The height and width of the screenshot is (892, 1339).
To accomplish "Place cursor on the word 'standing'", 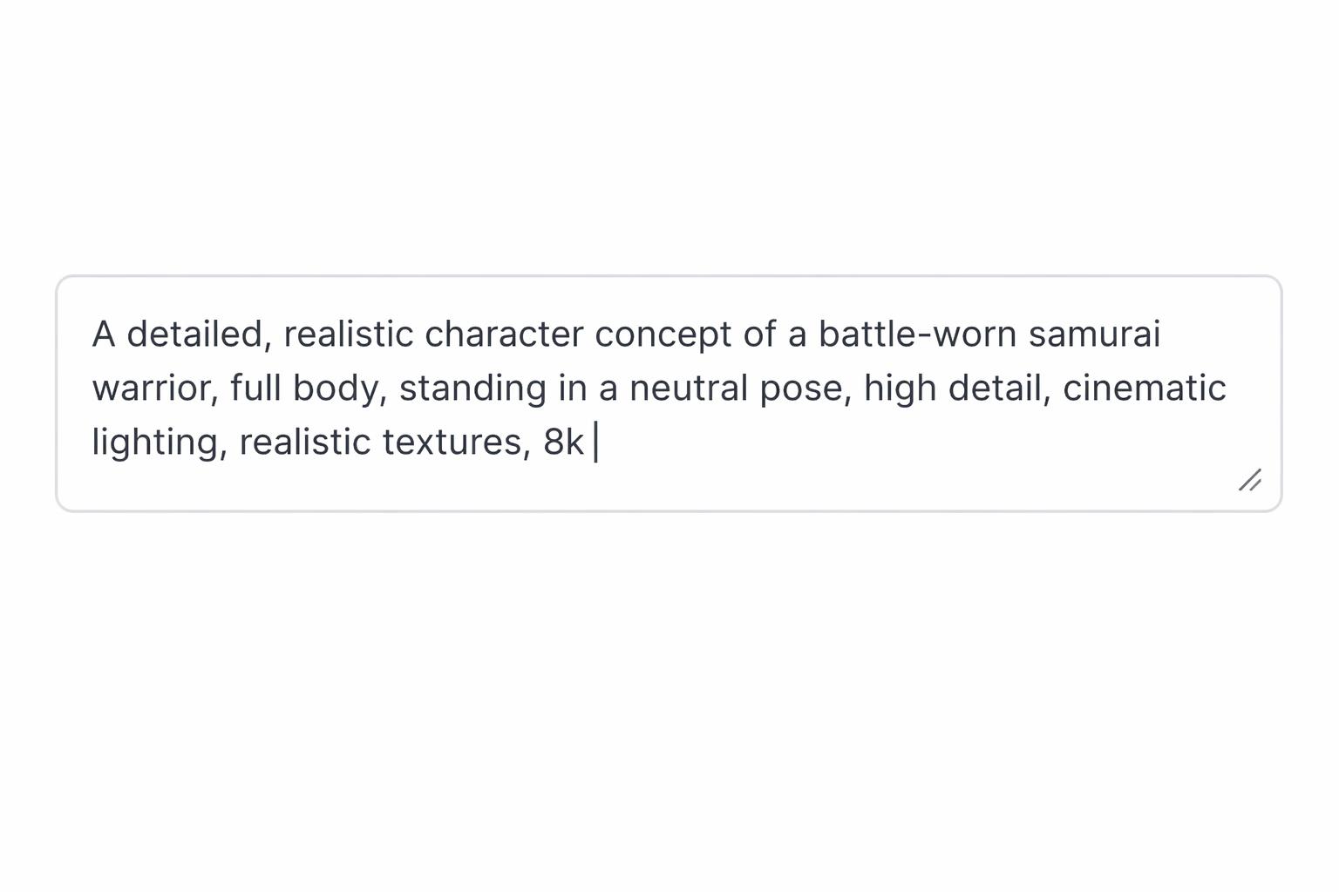I will tap(473, 390).
